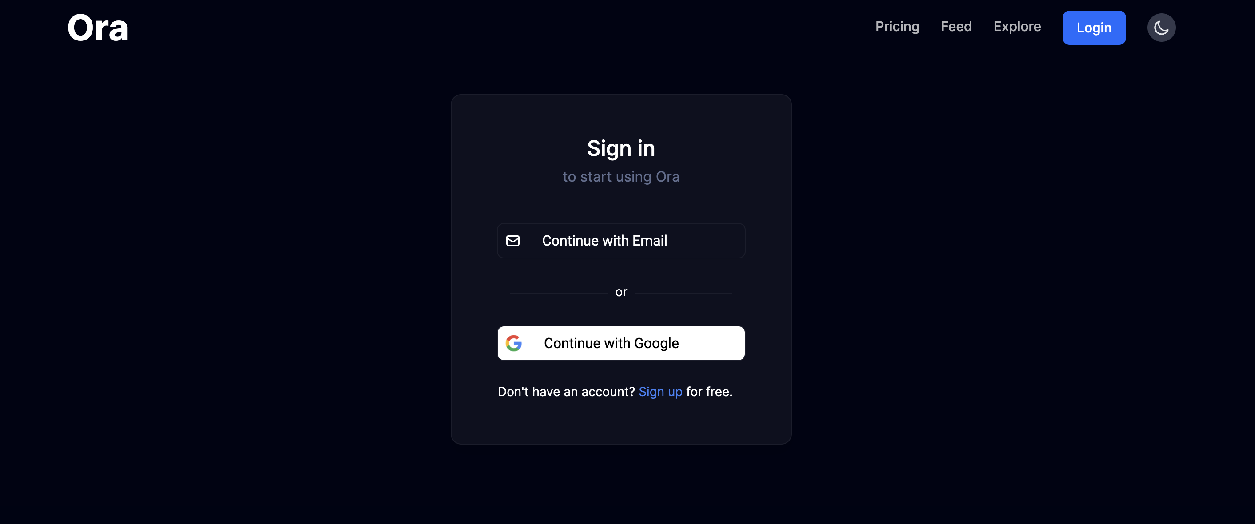
Task: Enable dark theme via moon button
Action: pyautogui.click(x=1162, y=27)
